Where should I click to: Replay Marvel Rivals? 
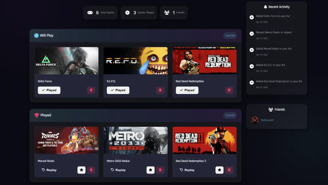[49, 170]
